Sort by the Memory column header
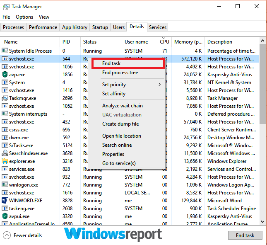The image size is (267, 245). coord(188,42)
